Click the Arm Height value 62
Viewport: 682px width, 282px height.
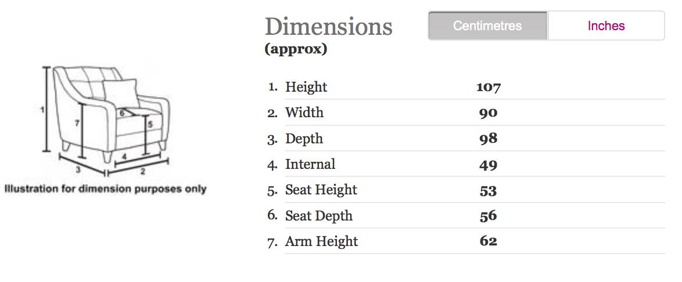pyautogui.click(x=488, y=241)
